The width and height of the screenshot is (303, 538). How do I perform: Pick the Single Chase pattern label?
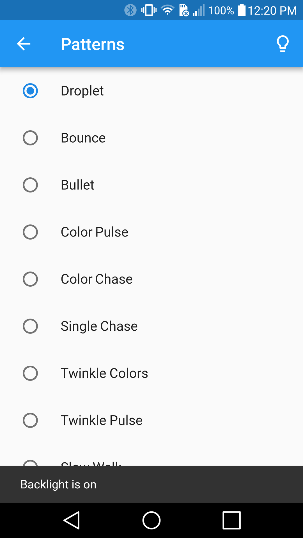pyautogui.click(x=99, y=326)
